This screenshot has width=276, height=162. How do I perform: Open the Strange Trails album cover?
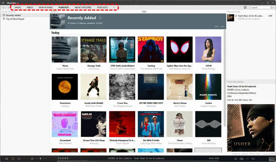pyautogui.click(x=93, y=50)
